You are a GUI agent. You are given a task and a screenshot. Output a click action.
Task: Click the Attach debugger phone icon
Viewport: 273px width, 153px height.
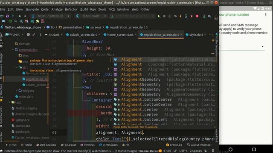(x=186, y=16)
